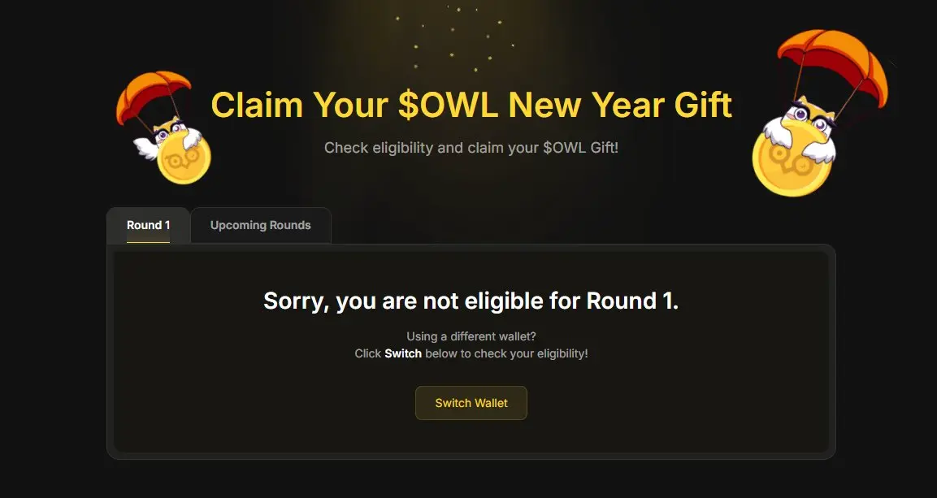Click the 'Sorry, you are not eligible' message
The width and height of the screenshot is (937, 498).
(471, 301)
